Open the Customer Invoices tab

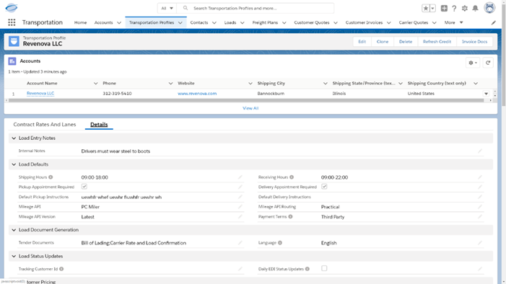point(364,22)
